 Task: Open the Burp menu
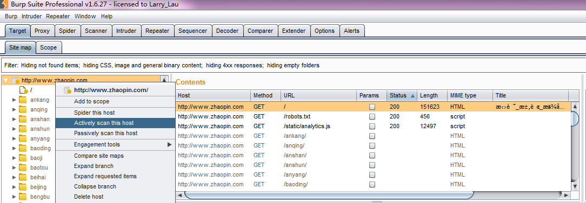(11, 16)
